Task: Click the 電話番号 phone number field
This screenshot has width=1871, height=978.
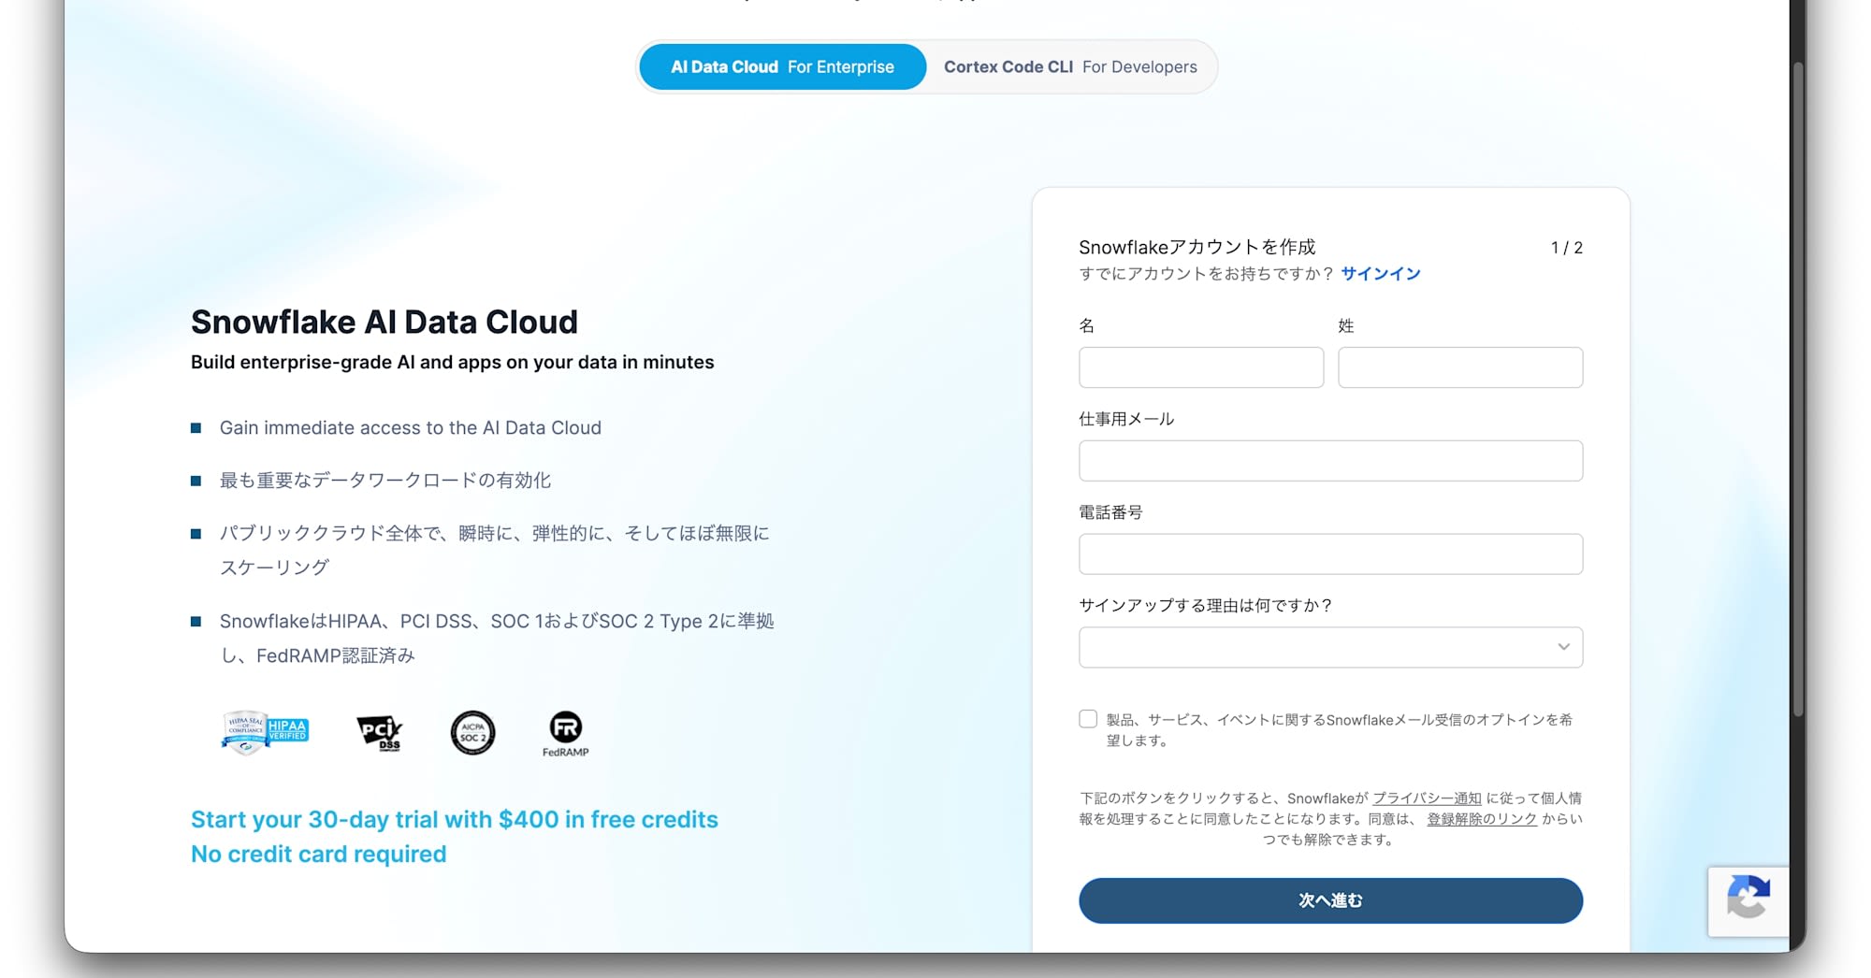Action: (x=1329, y=554)
